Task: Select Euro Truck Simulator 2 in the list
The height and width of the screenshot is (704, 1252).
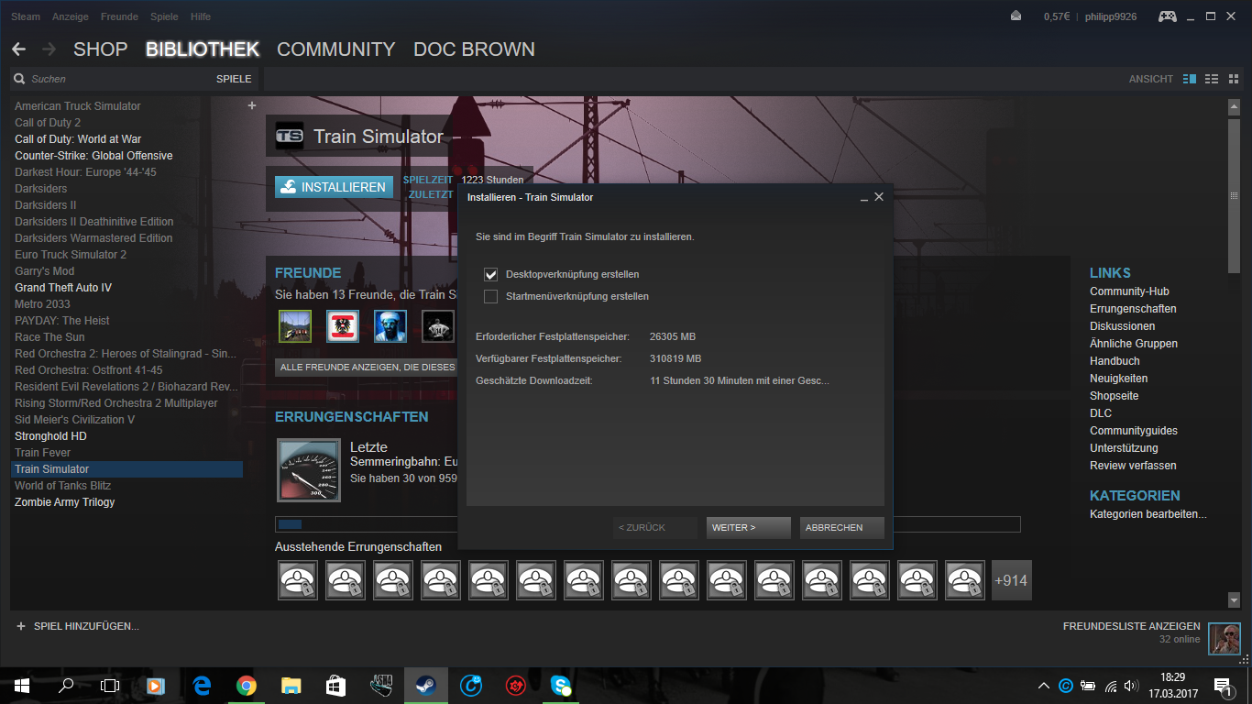Action: coord(71,255)
